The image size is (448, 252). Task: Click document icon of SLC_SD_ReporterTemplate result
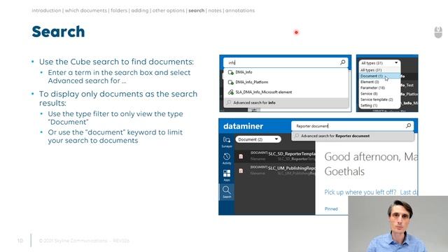[x=241, y=156]
